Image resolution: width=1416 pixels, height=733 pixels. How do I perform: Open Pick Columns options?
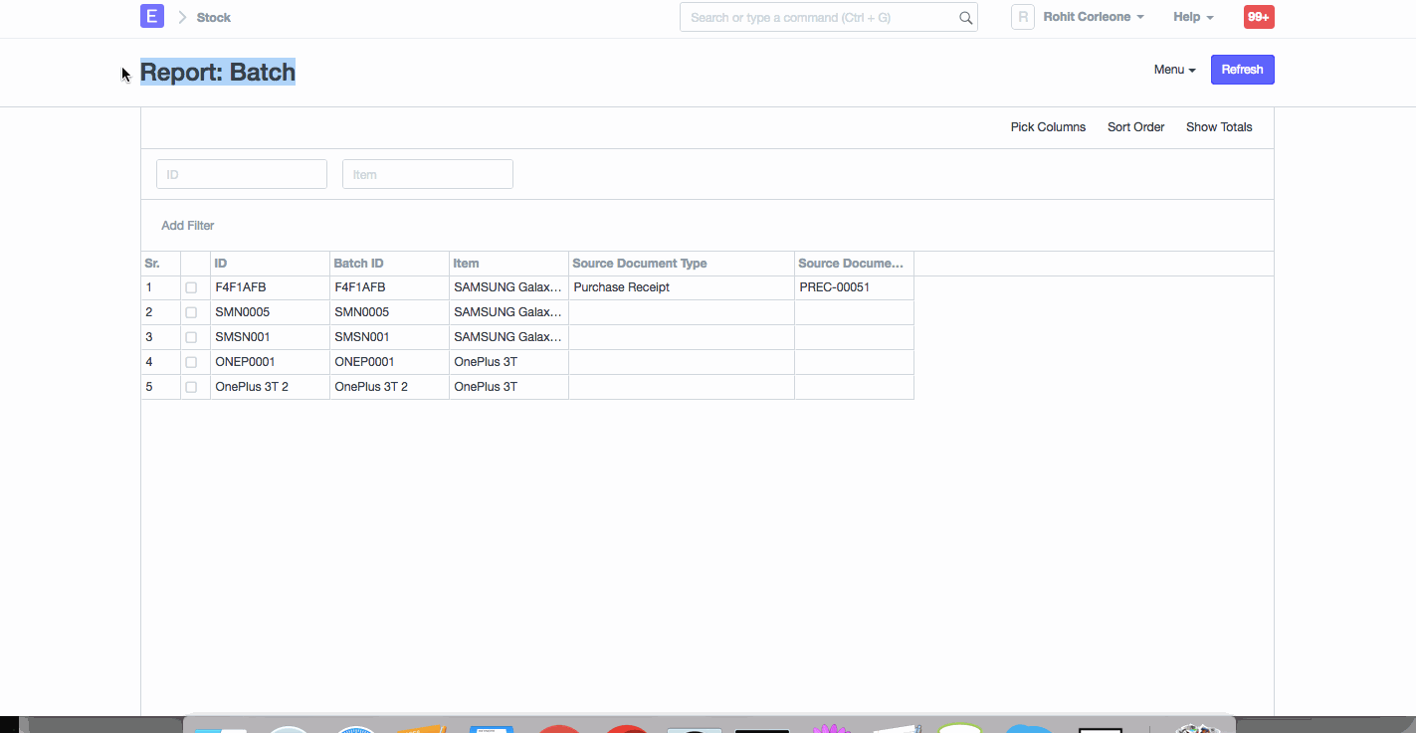coord(1048,126)
